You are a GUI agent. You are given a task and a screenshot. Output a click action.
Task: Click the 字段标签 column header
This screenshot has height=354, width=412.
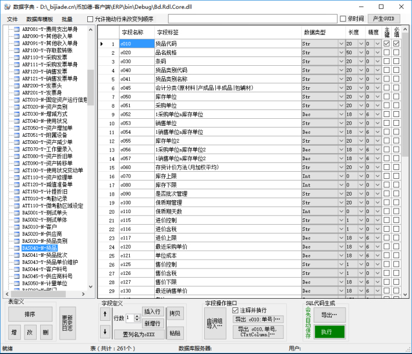228,33
